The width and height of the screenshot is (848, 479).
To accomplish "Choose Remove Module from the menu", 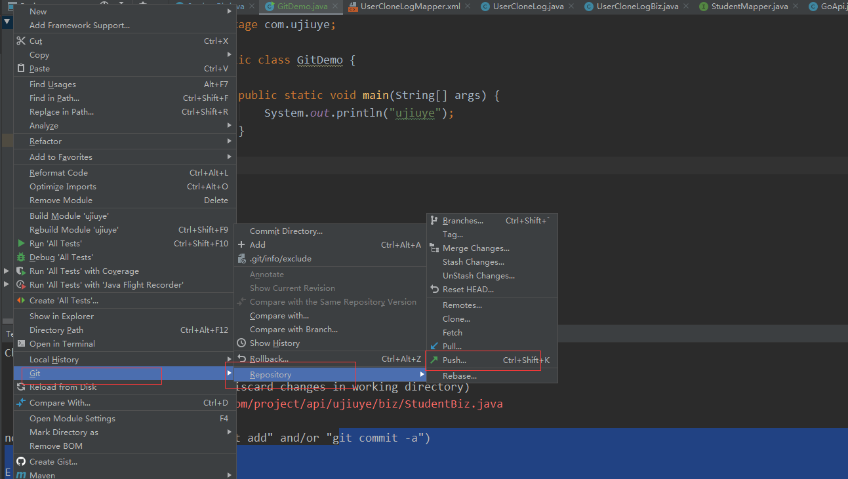I will (x=123, y=200).
